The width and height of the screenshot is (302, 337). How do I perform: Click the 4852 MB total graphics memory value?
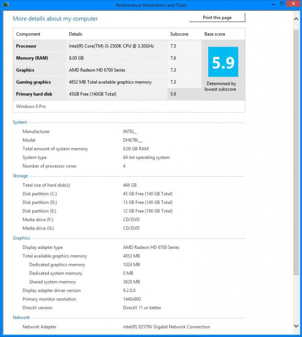pyautogui.click(x=132, y=256)
